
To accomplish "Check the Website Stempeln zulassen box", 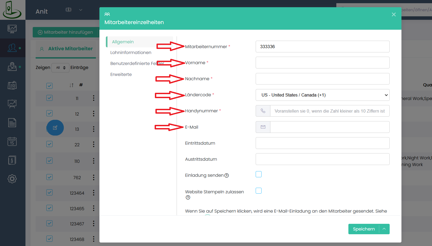I will [259, 191].
